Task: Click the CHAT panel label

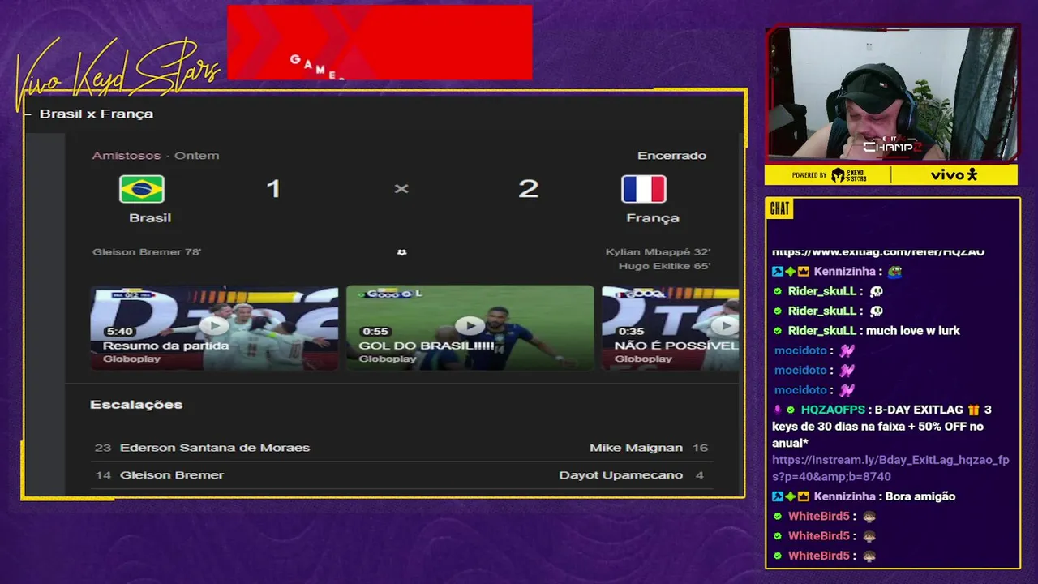Action: 779,209
